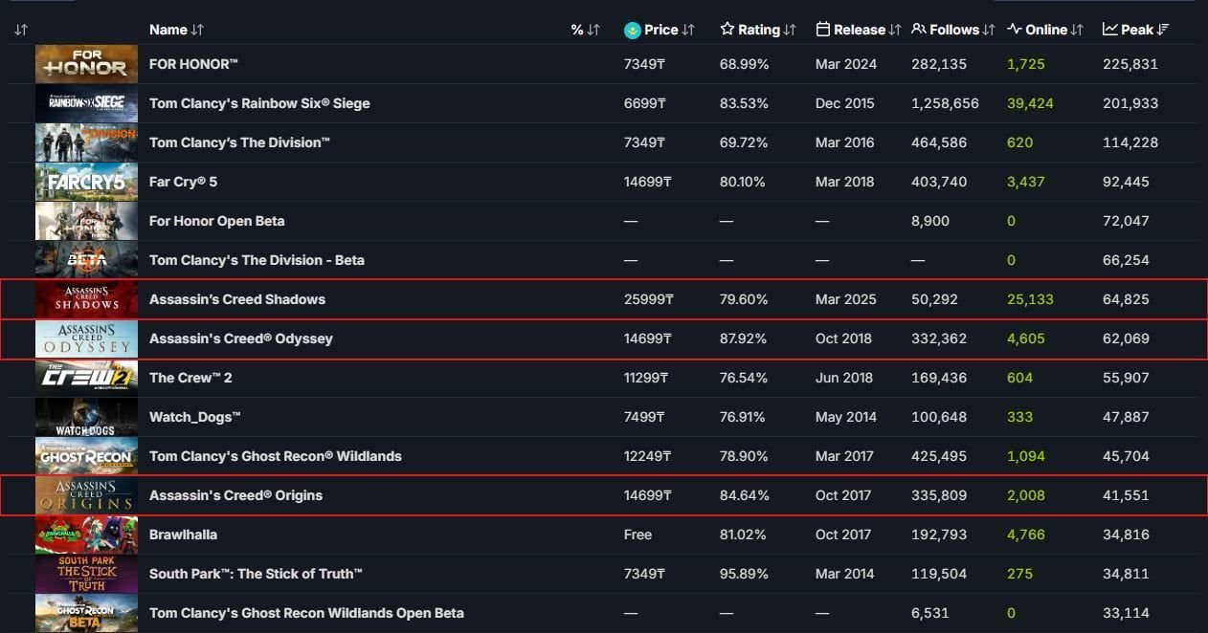
Task: Open South Park™: The Stick of Truth™ link
Action: pyautogui.click(x=256, y=574)
